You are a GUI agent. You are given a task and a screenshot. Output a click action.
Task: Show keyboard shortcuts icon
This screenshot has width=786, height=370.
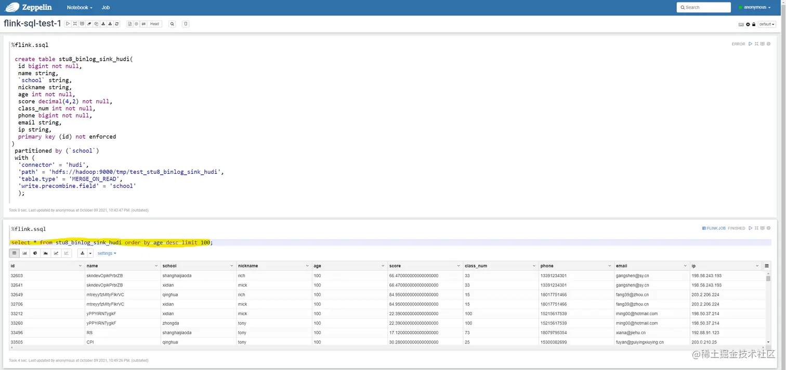click(x=741, y=24)
